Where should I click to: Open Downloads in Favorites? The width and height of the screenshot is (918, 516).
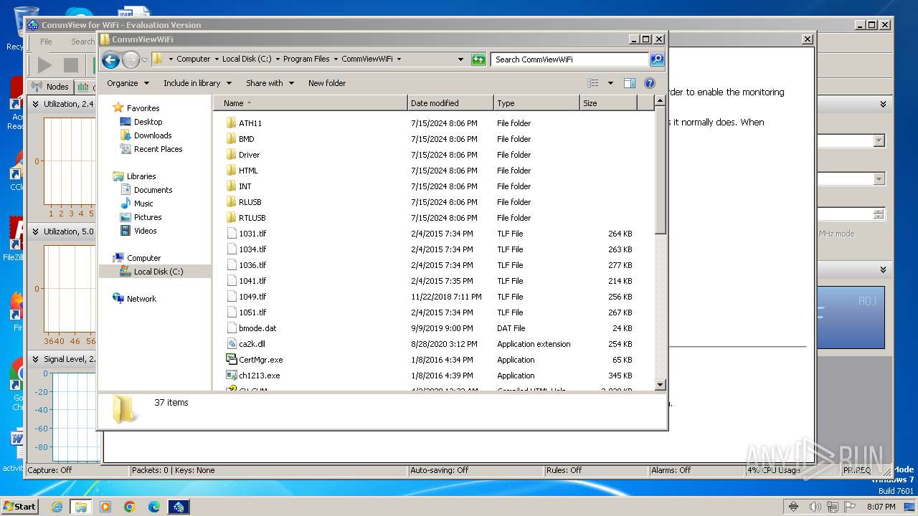coord(153,135)
